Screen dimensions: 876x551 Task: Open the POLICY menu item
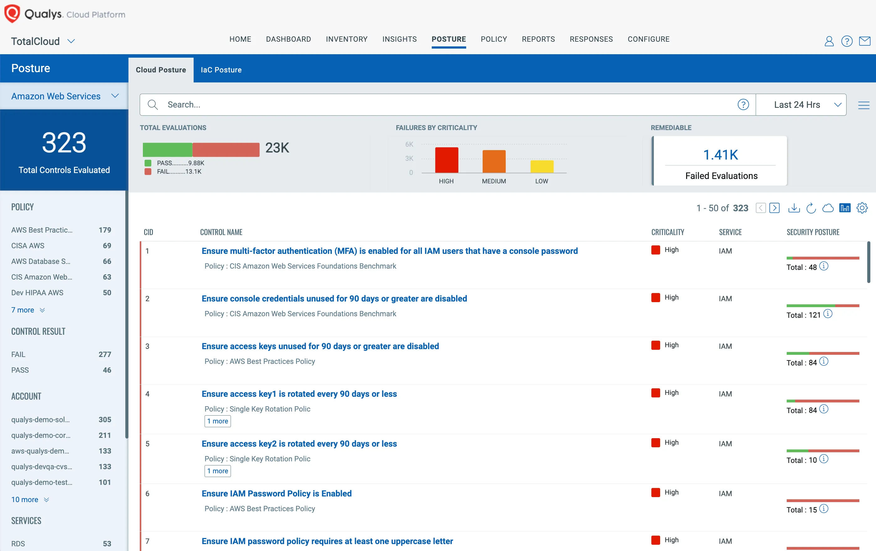click(x=494, y=39)
